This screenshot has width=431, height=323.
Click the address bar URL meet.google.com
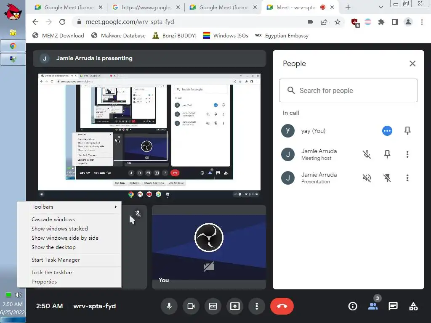tap(130, 22)
